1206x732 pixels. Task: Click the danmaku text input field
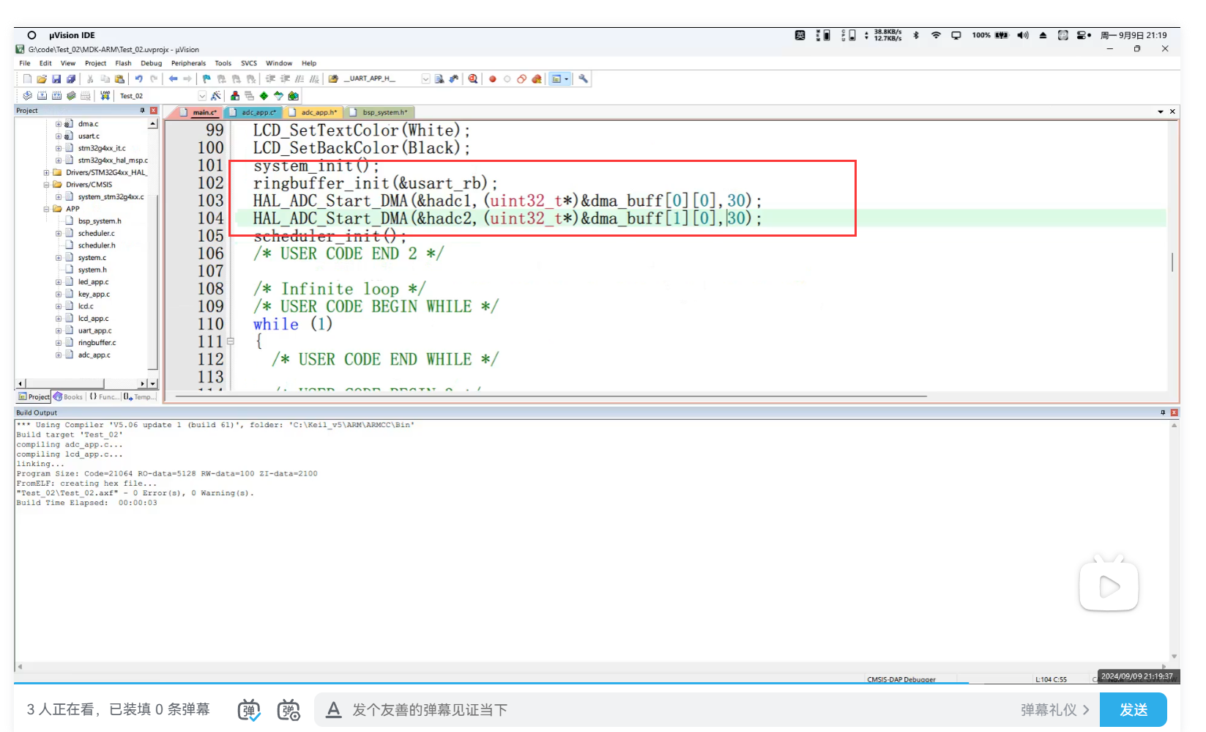tap(659, 709)
